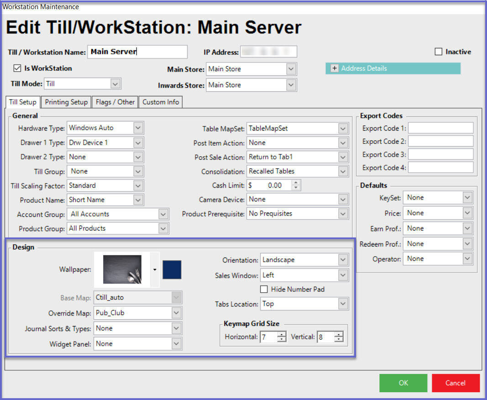This screenshot has width=487, height=400.
Task: Click the wallpaper dropdown arrow beside the thumbnail
Action: click(155, 269)
